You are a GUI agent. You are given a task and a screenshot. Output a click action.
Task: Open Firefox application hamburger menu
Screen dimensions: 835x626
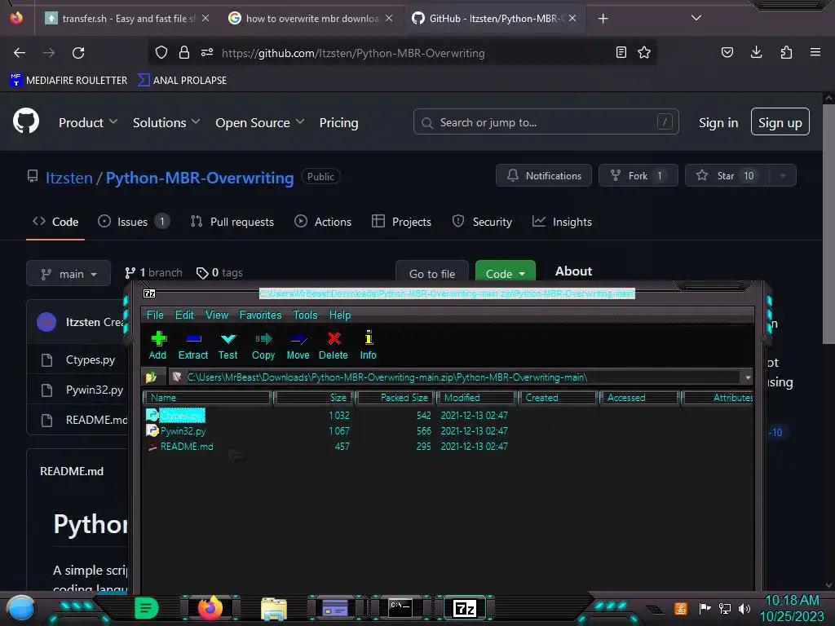click(815, 52)
